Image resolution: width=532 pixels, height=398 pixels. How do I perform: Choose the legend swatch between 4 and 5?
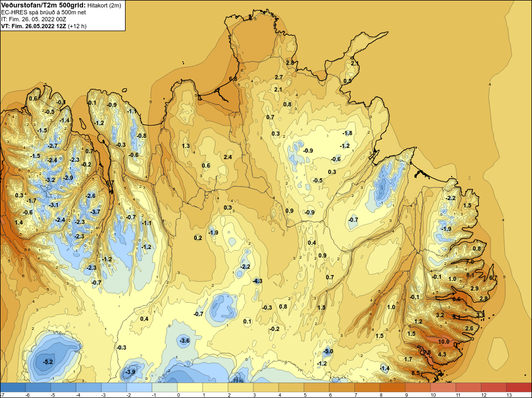[291, 387]
